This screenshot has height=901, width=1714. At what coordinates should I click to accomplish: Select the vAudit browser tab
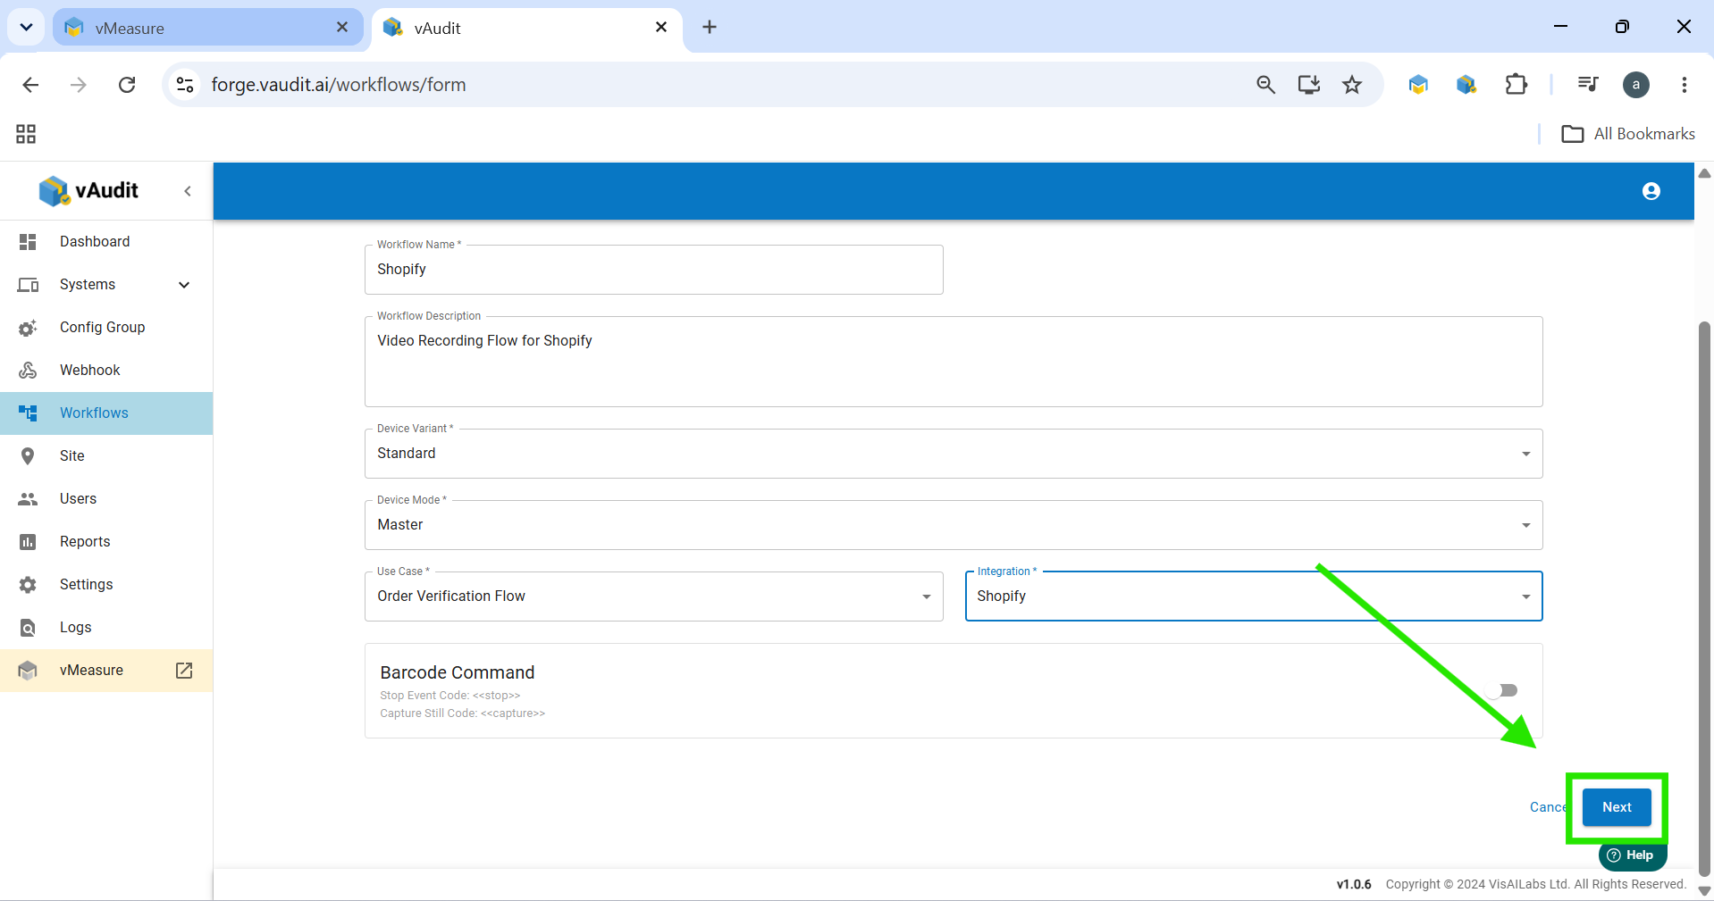pyautogui.click(x=527, y=28)
